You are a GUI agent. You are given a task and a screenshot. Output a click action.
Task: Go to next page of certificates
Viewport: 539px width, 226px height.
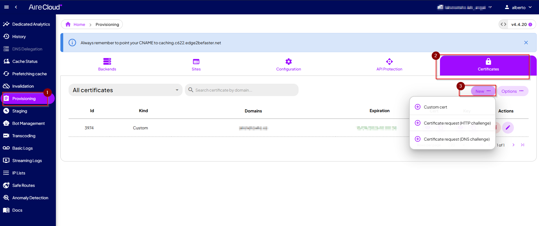pyautogui.click(x=513, y=145)
